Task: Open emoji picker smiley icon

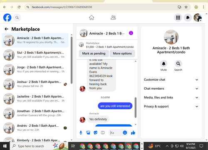Action: point(125,133)
